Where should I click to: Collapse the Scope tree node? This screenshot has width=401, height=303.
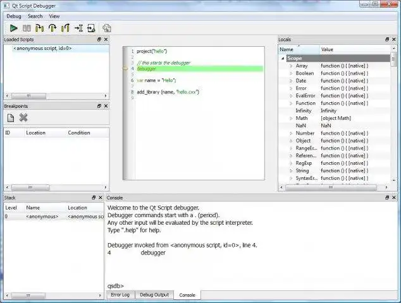pyautogui.click(x=283, y=59)
